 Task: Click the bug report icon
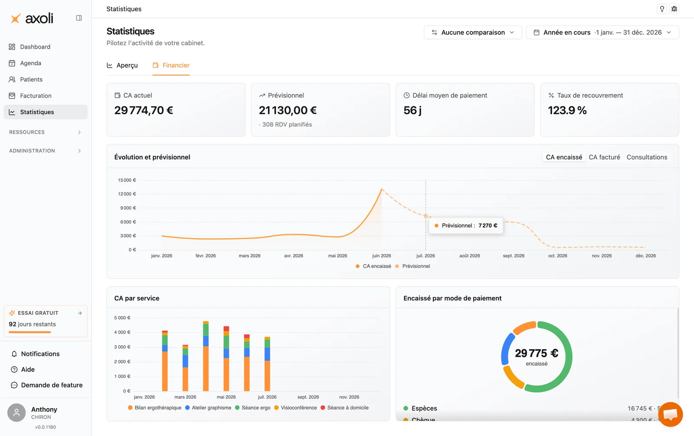(674, 9)
